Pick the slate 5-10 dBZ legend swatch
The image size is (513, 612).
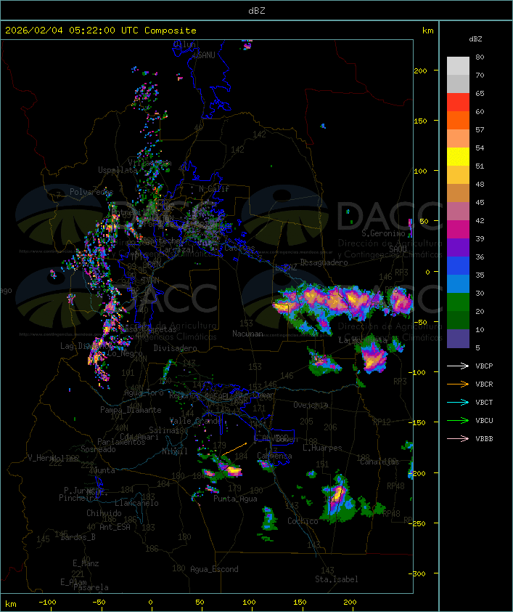[x=458, y=339]
